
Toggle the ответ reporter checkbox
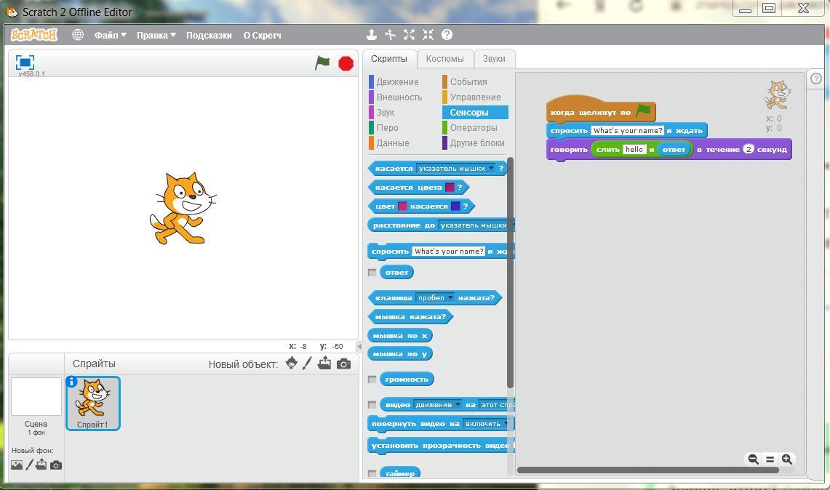[x=372, y=273]
